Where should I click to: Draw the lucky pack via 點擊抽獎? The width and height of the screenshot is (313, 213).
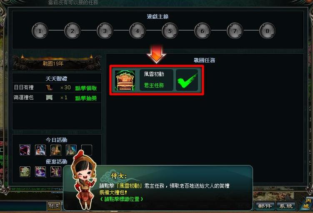pyautogui.click(x=86, y=98)
